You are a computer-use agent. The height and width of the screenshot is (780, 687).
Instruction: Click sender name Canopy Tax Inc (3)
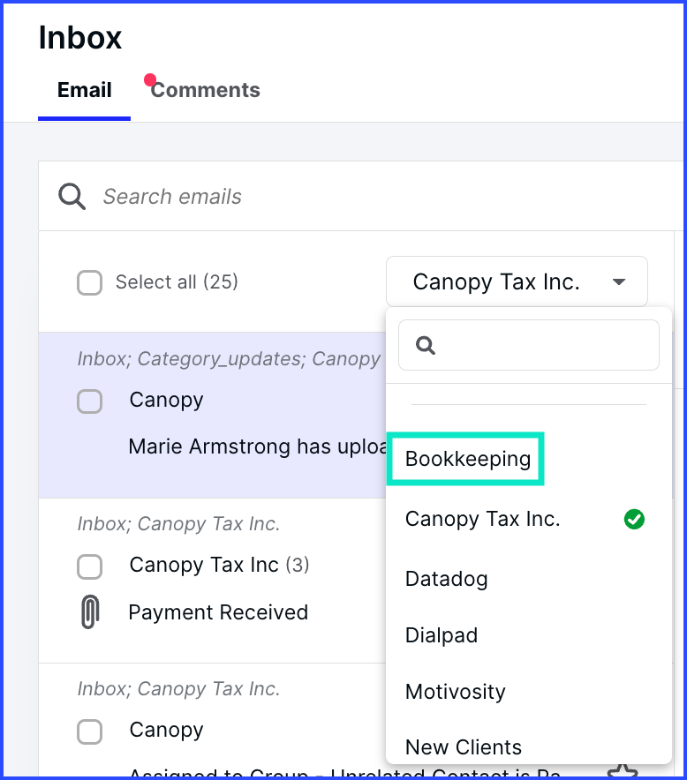219,565
